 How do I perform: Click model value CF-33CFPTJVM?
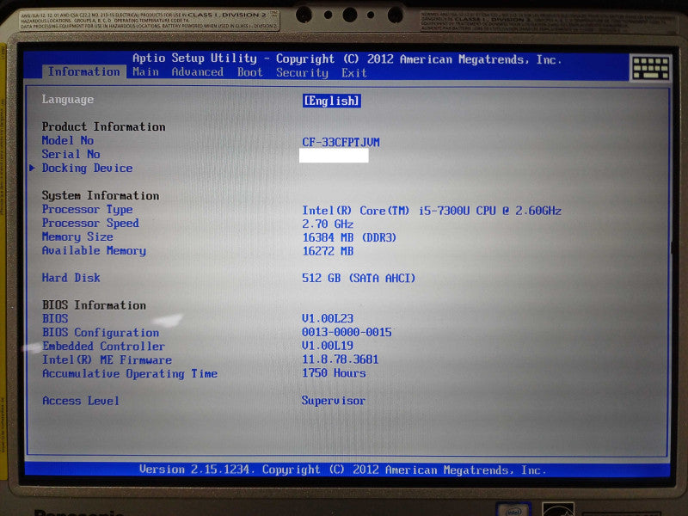(341, 142)
